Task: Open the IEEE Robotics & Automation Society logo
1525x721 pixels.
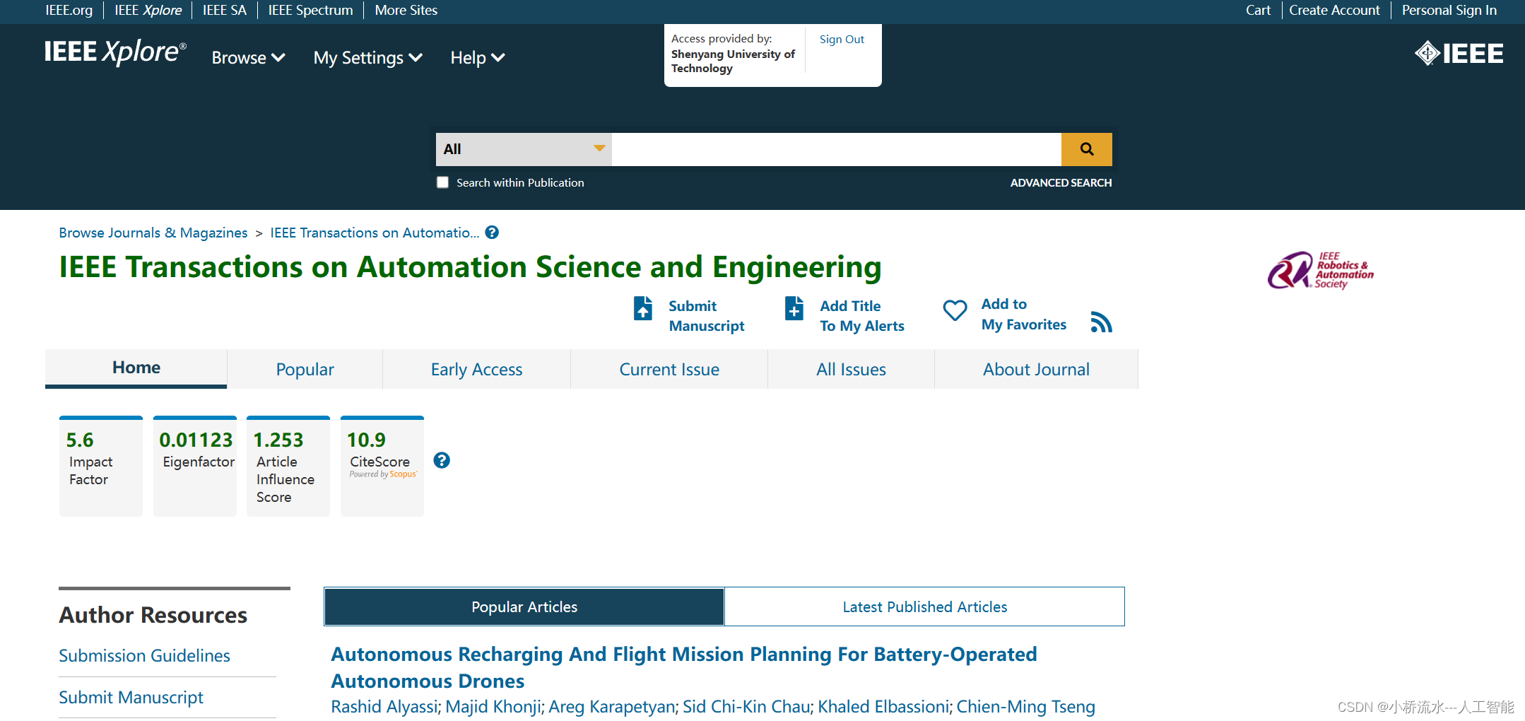Action: point(1320,271)
